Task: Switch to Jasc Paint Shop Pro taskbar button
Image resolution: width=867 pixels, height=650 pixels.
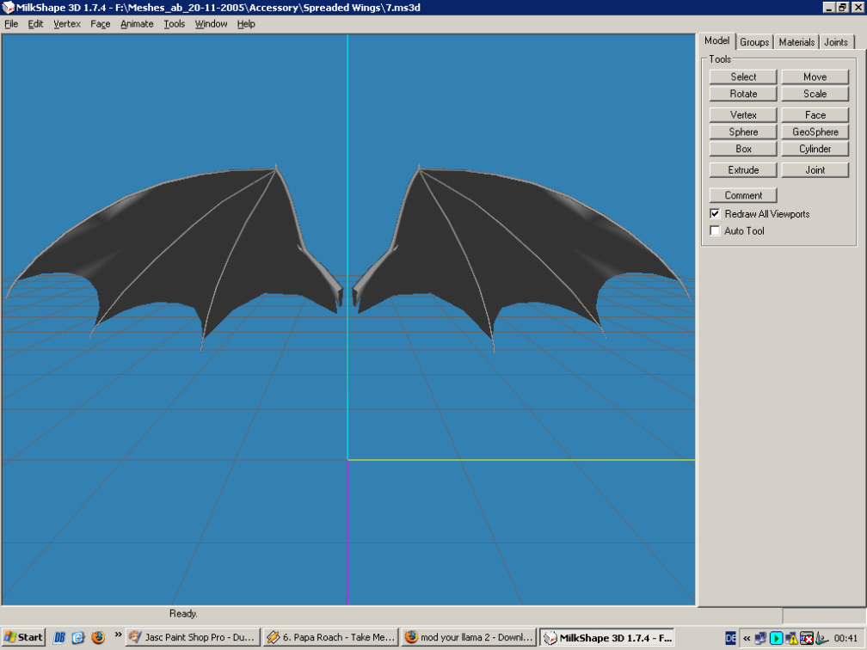Action: pyautogui.click(x=193, y=637)
